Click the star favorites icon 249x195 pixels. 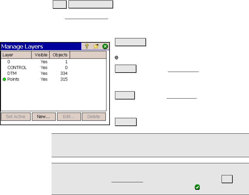tap(96, 46)
